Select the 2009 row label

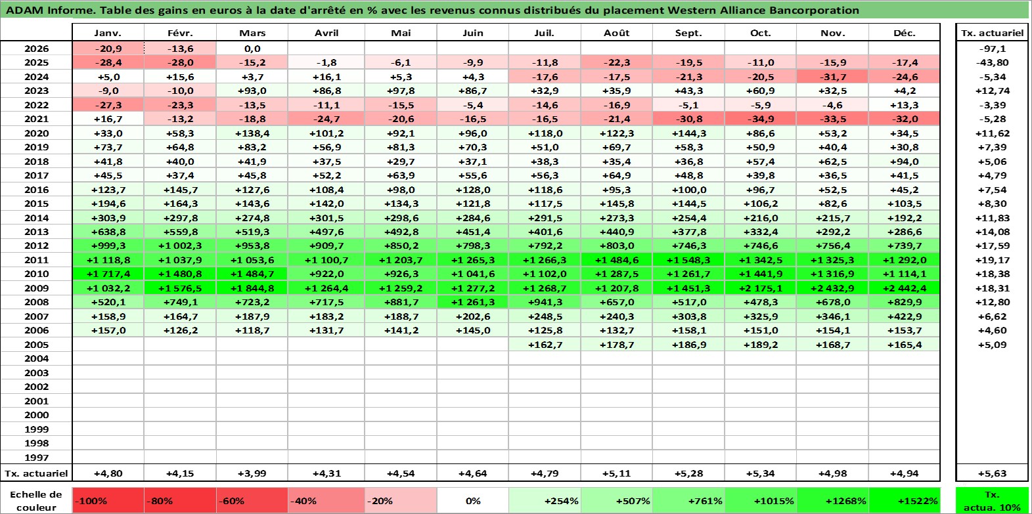coord(36,288)
